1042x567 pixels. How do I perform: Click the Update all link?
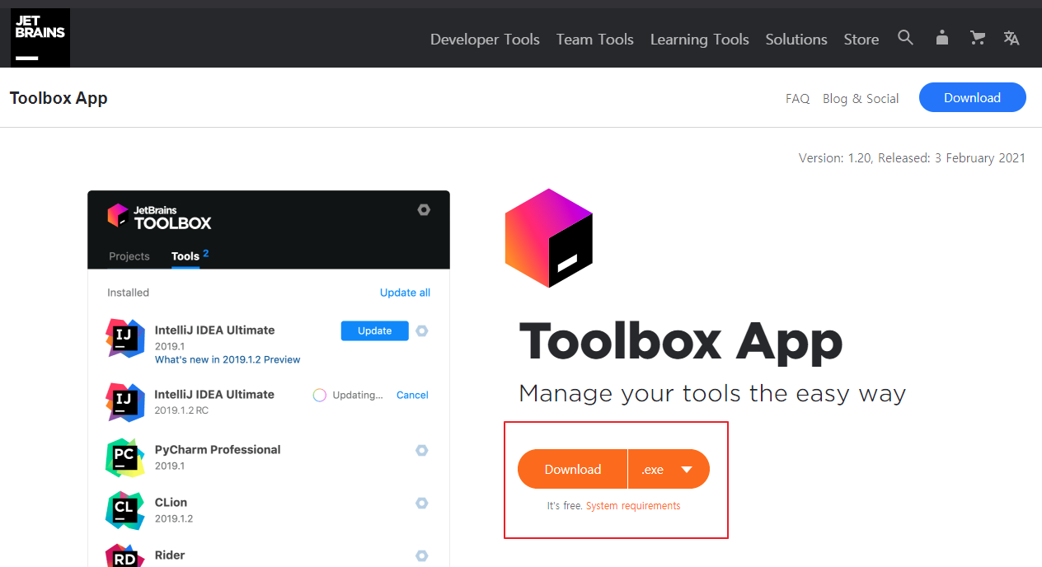(x=405, y=293)
